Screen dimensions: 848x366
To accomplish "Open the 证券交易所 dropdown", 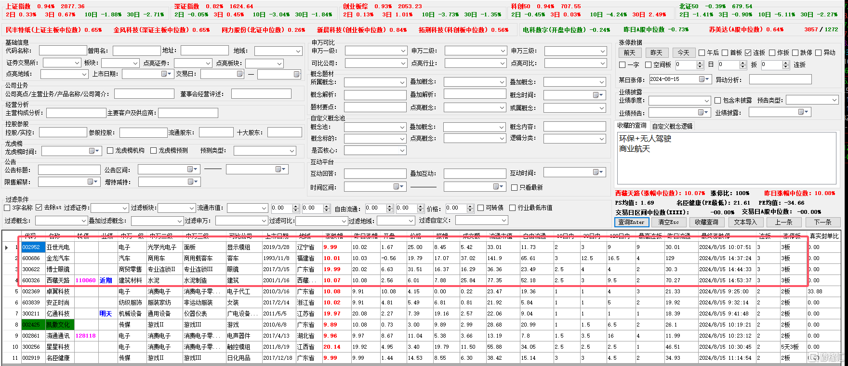I will pos(77,63).
